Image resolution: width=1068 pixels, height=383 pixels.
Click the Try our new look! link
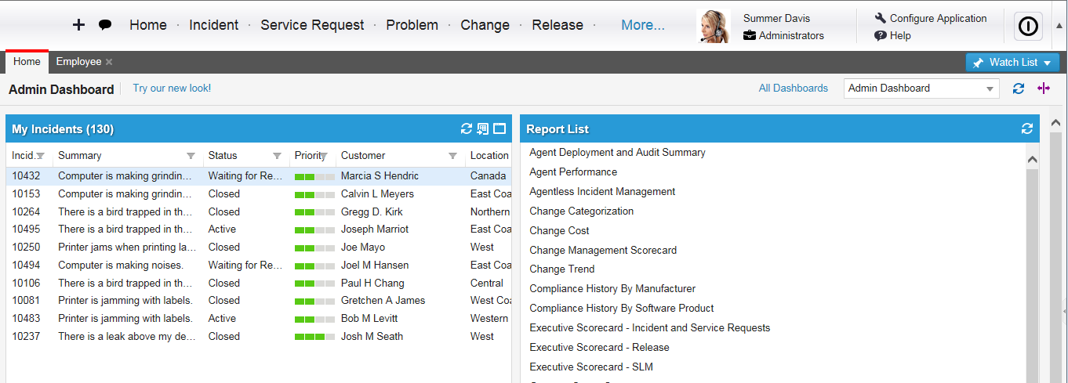coord(172,89)
